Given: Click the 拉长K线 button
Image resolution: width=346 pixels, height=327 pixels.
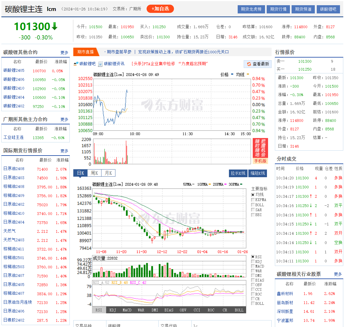Looking at the screenshot, I should click(x=238, y=173).
